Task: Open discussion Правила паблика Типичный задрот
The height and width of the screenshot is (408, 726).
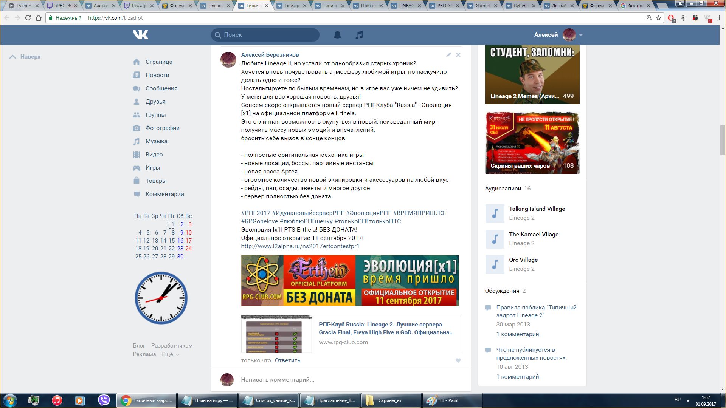Action: (x=536, y=311)
